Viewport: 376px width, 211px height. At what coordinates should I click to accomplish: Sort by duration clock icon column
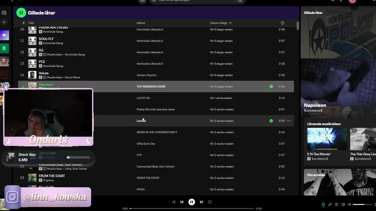click(x=282, y=23)
